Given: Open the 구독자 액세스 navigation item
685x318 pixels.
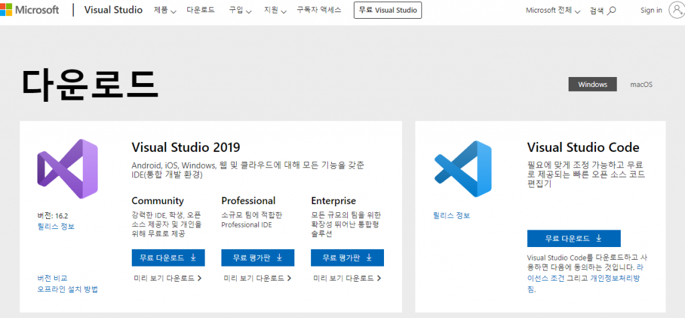Looking at the screenshot, I should point(319,11).
